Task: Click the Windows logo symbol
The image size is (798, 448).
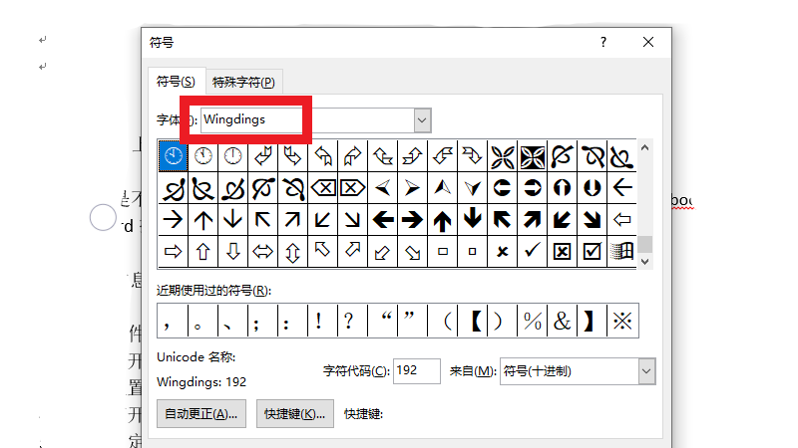Action: [x=622, y=251]
